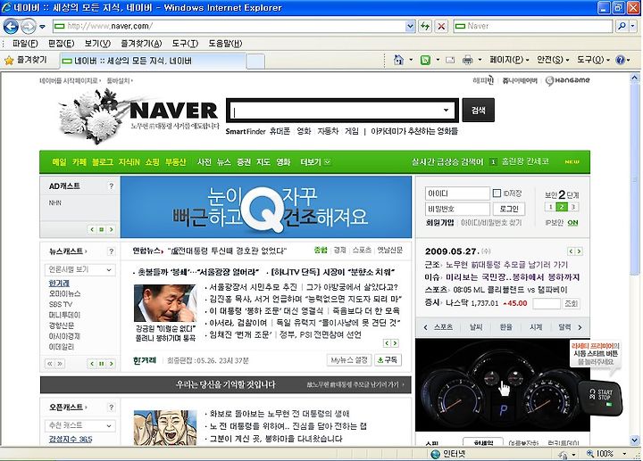The width and height of the screenshot is (643, 461).
Task: Open the 즐겨찾기(A) menu
Action: click(141, 44)
